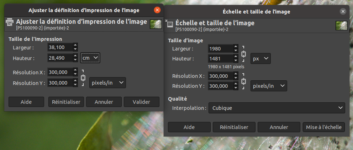Click the printer icon in print definition dialog
Viewport: 353px width, 150px height.
pos(10,22)
